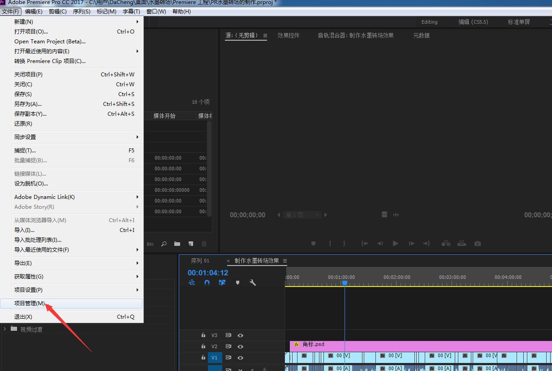Select the pink 角标.psd clip on V2

click(421, 346)
